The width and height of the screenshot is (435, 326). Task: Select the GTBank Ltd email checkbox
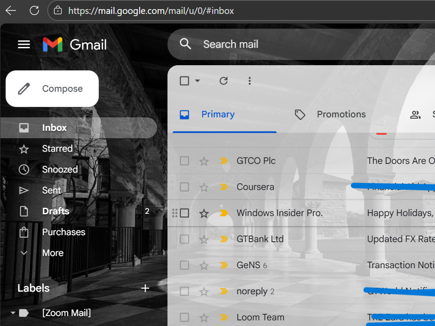184,239
